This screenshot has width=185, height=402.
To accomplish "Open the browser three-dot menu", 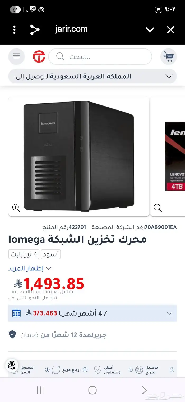I will click(15, 29).
